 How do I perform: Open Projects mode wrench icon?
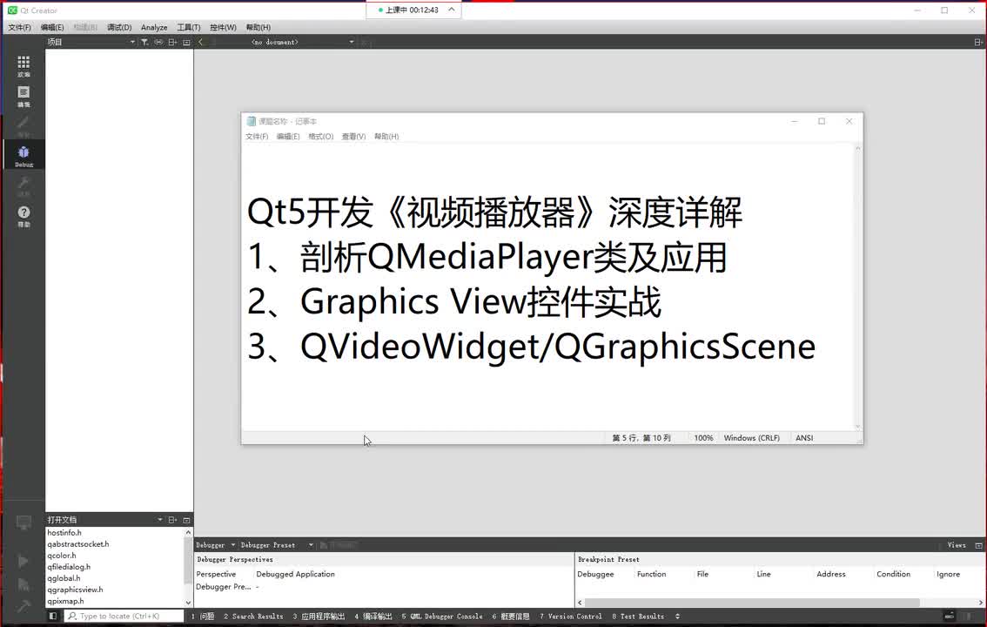[23, 185]
